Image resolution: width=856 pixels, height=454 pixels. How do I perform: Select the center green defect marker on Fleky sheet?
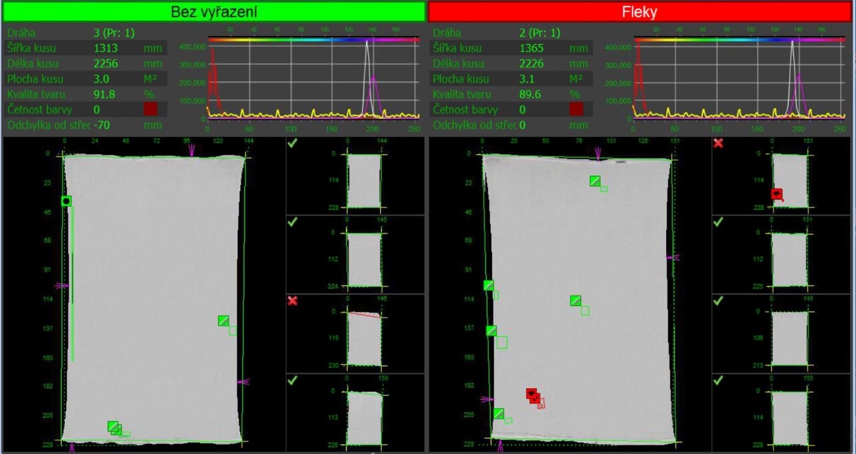pyautogui.click(x=575, y=300)
